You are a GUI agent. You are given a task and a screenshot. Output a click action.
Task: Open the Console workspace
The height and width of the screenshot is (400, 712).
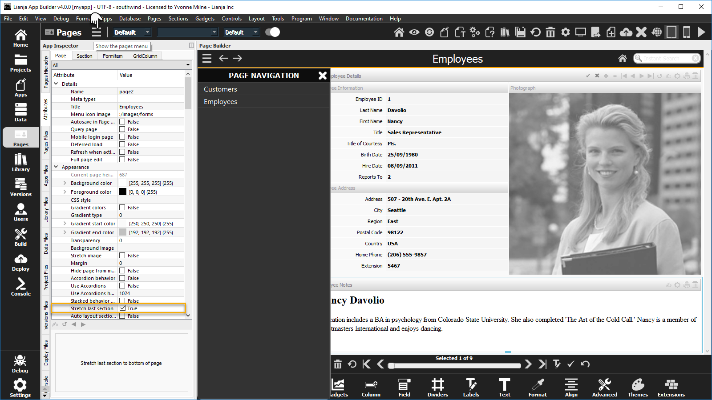[20, 287]
